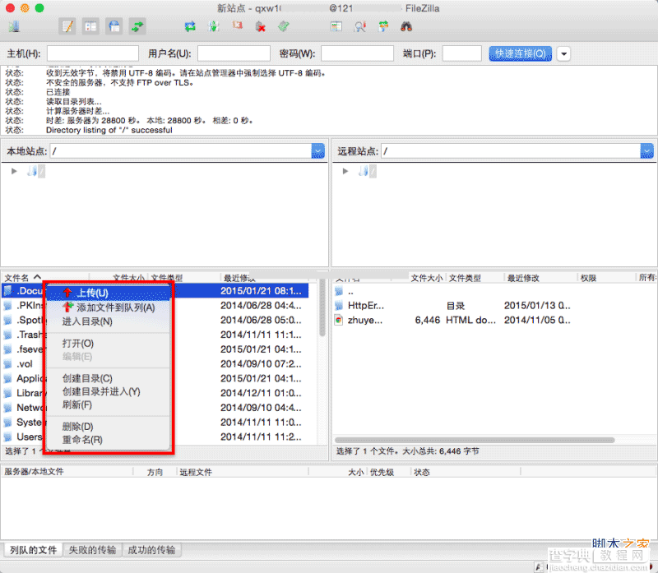Toggle synchronized browsing icon
The width and height of the screenshot is (658, 573).
(x=383, y=27)
